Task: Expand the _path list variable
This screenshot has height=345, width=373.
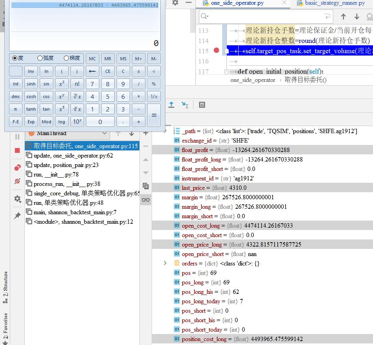Action: click(165, 131)
